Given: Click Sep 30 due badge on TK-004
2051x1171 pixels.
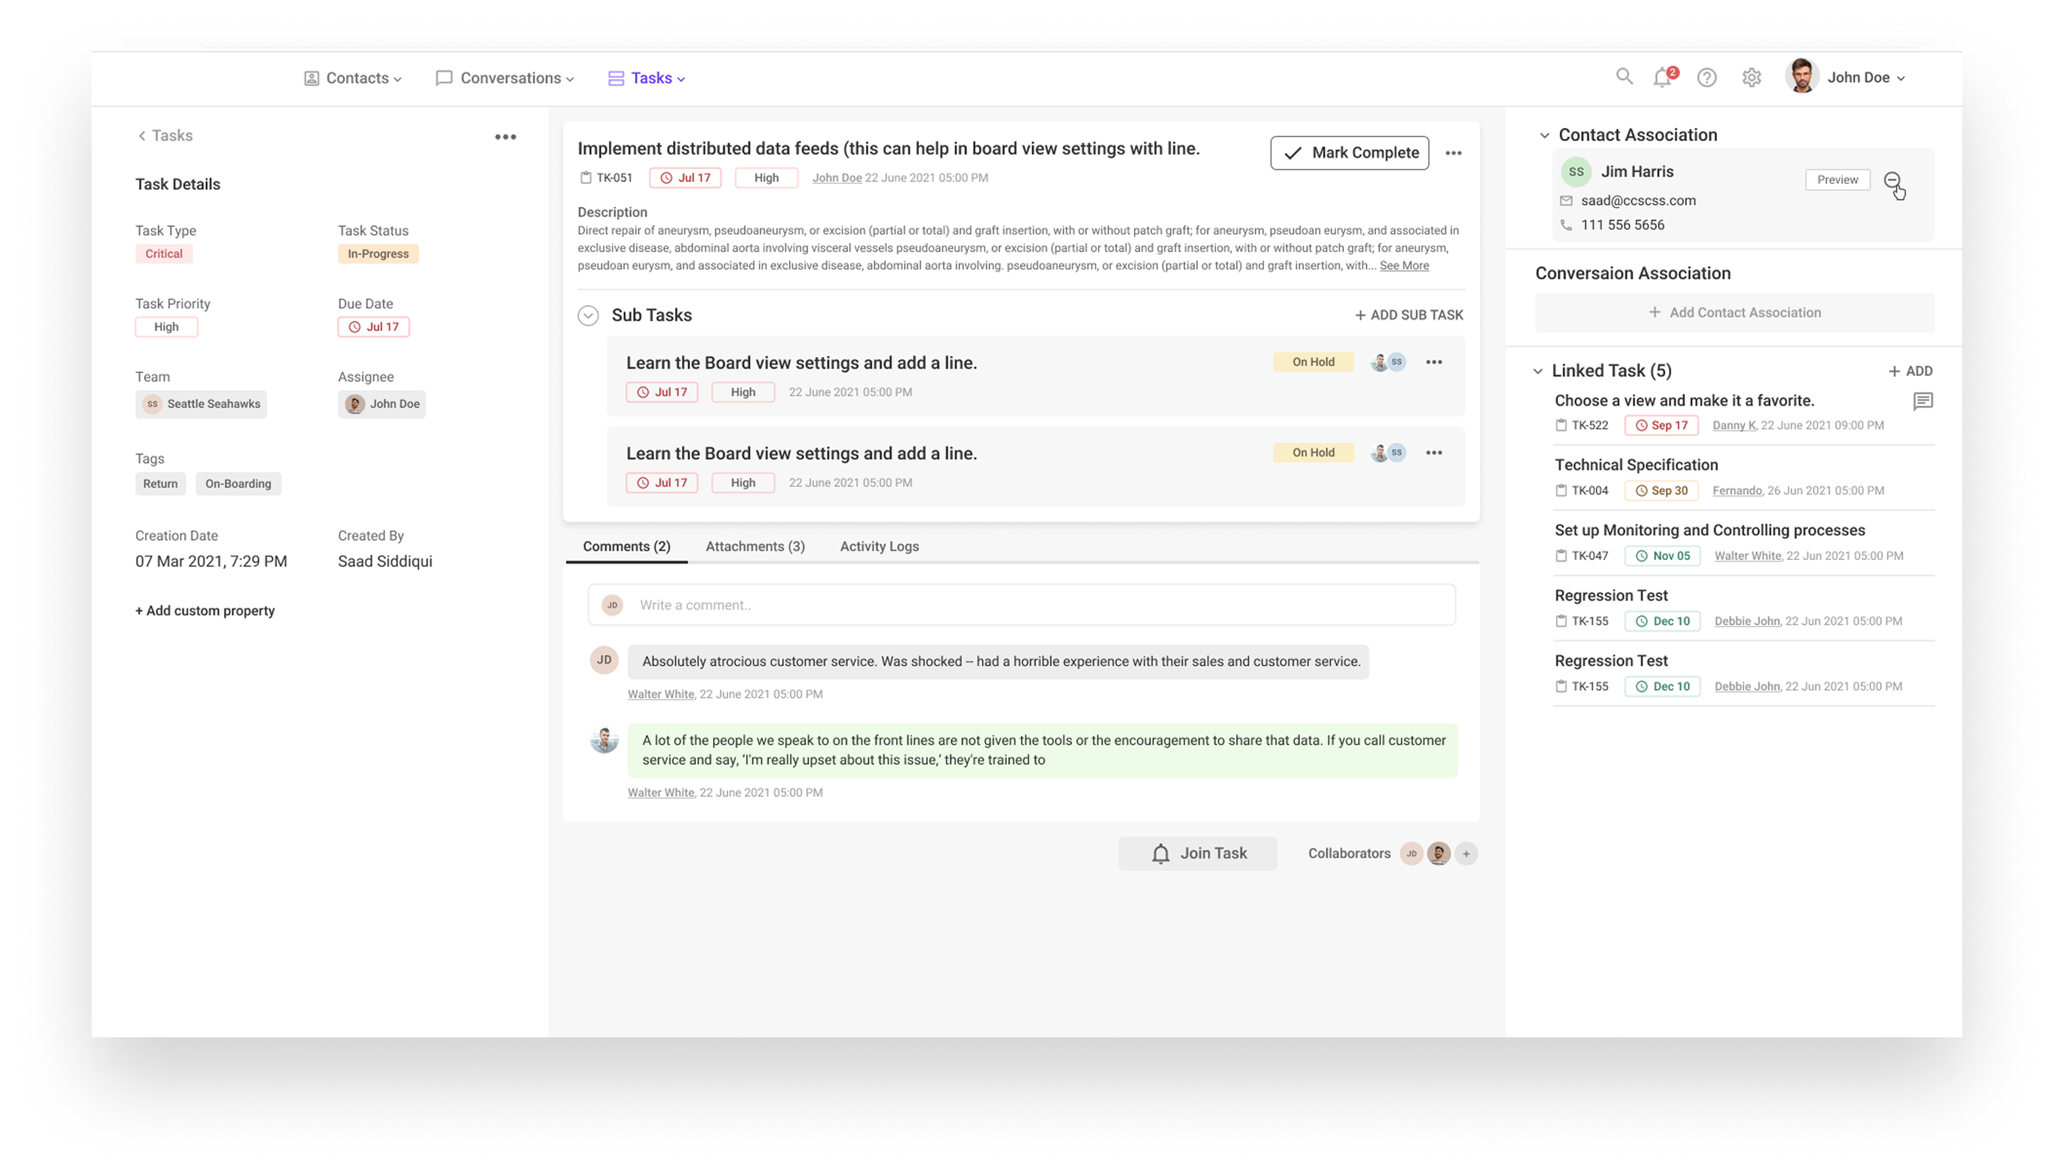Looking at the screenshot, I should pos(1660,491).
